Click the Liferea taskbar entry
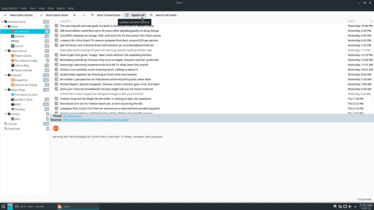This screenshot has width=374, height=210. 78,206
